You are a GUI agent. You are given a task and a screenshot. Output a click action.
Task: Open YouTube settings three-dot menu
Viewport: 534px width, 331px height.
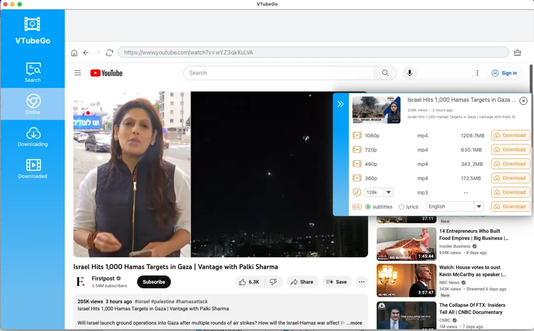click(x=477, y=73)
